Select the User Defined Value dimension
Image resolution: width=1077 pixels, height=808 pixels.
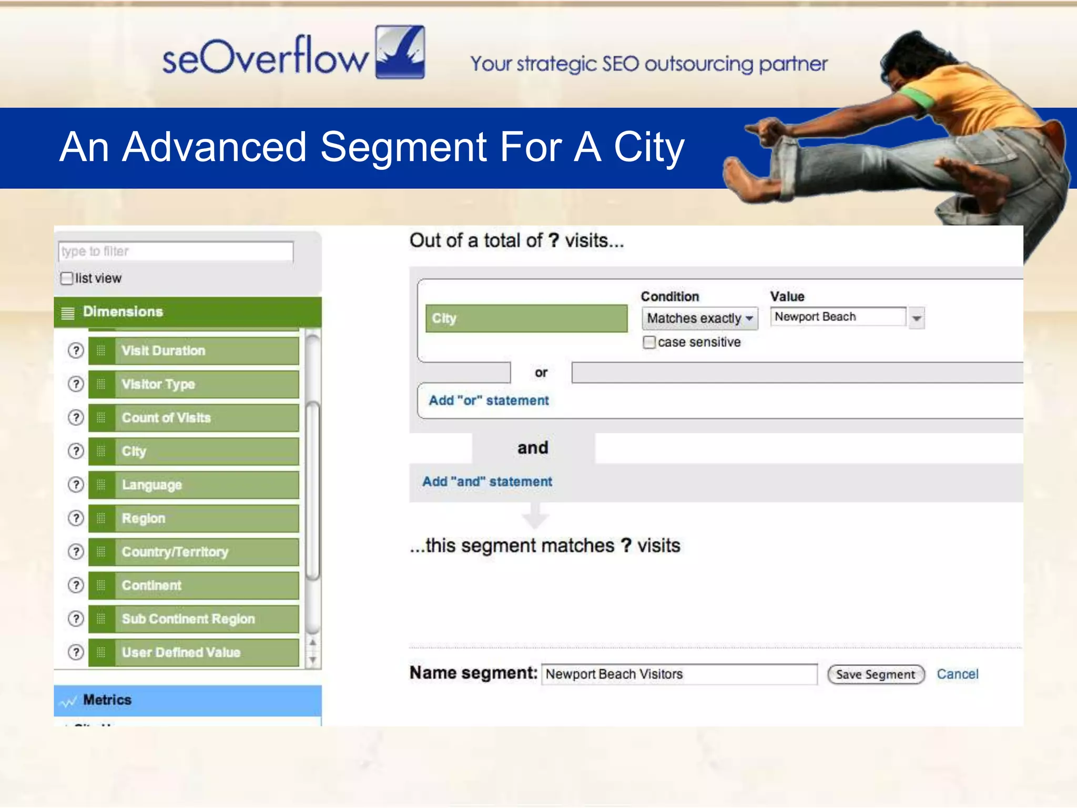tap(194, 652)
